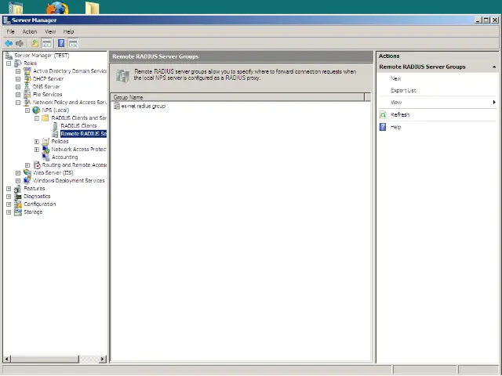Click the Forward arrow toolbar icon
Screen dimensions: 502x376
coord(20,43)
